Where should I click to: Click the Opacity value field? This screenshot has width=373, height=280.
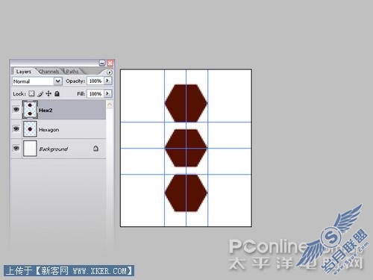click(x=95, y=81)
